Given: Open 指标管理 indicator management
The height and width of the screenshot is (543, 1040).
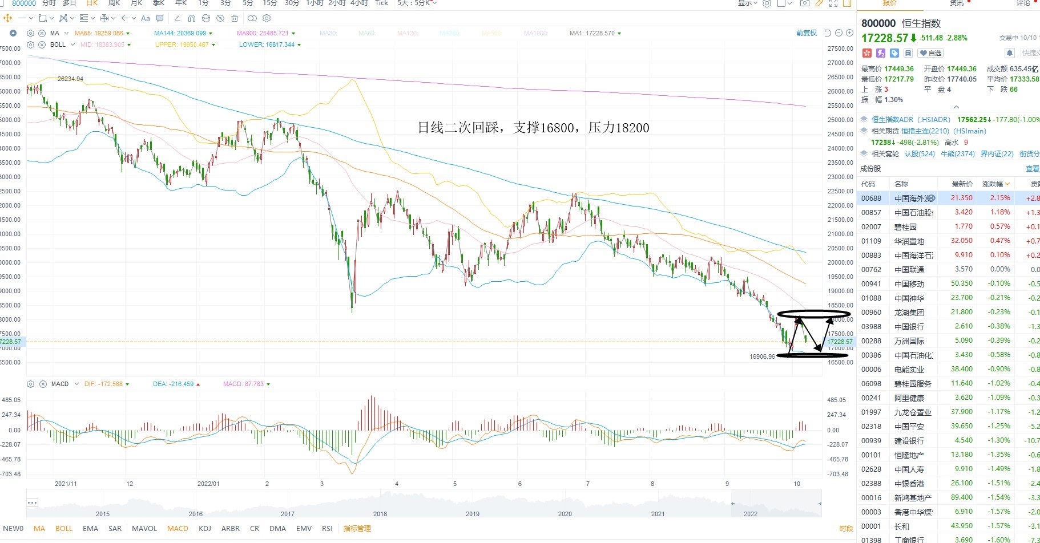Looking at the screenshot, I should click(357, 528).
